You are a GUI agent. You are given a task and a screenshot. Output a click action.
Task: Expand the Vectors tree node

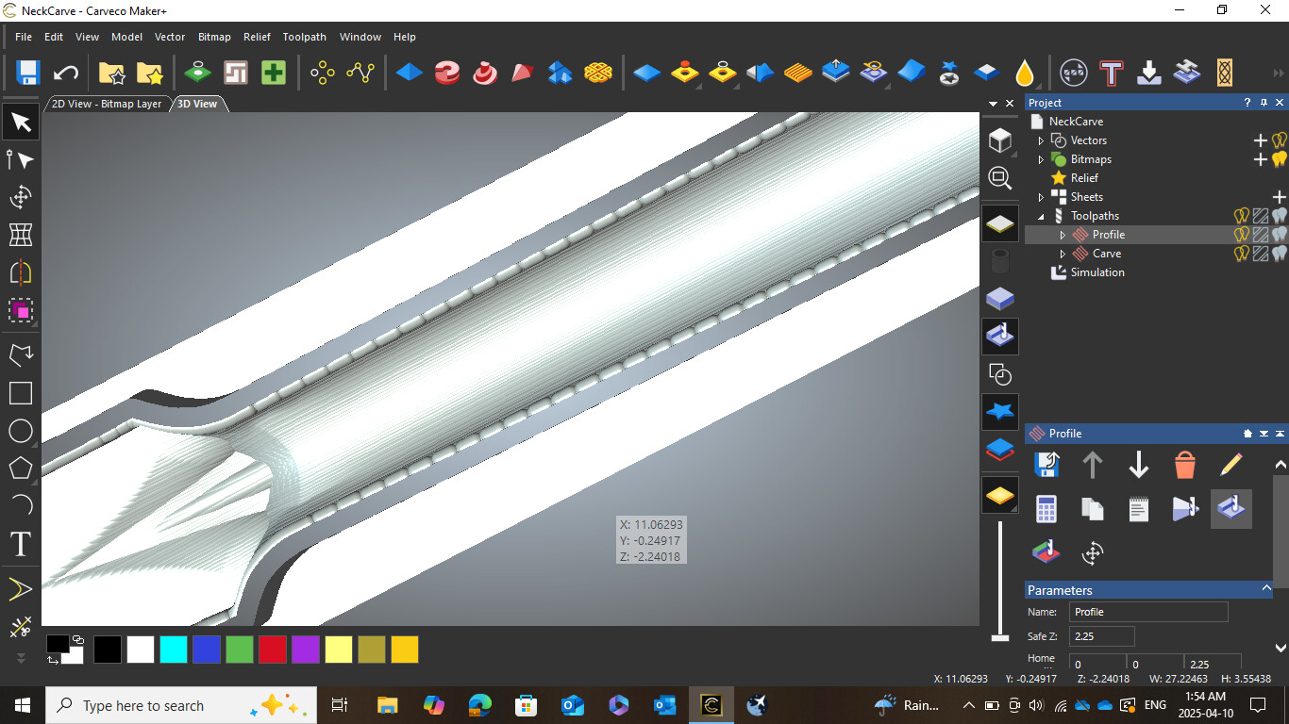pos(1041,140)
